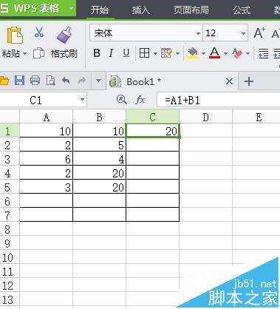The width and height of the screenshot is (280, 309).
Task: Expand the clear format dropdown arrow
Action: 247,53
